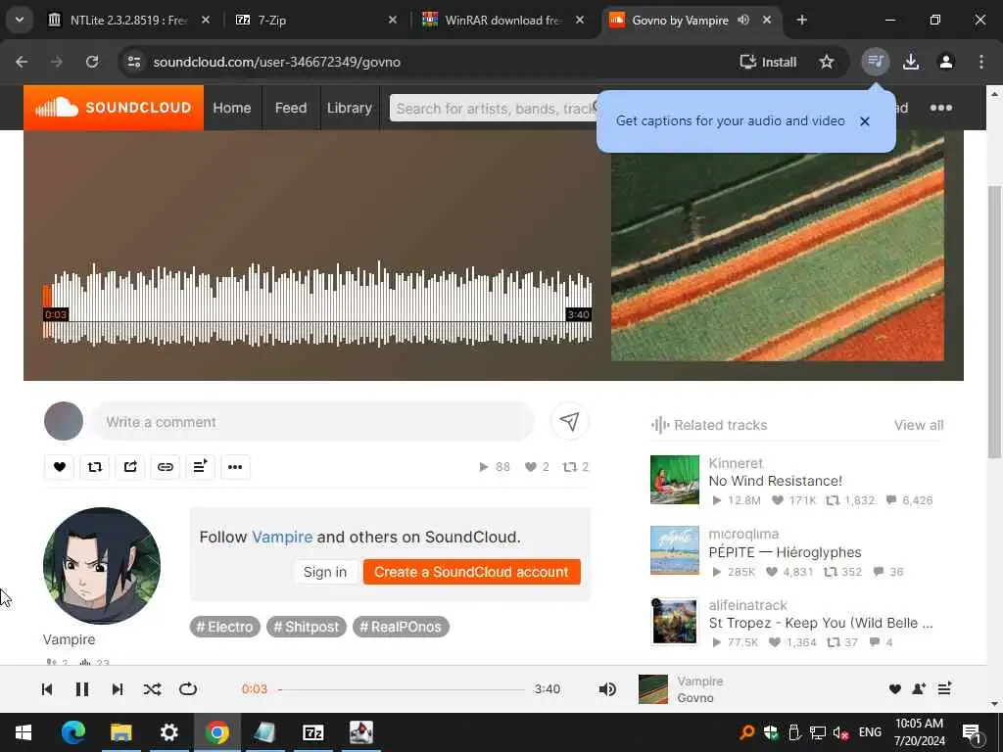The height and width of the screenshot is (752, 1003).
Task: Like the current track in player bar
Action: pos(895,688)
